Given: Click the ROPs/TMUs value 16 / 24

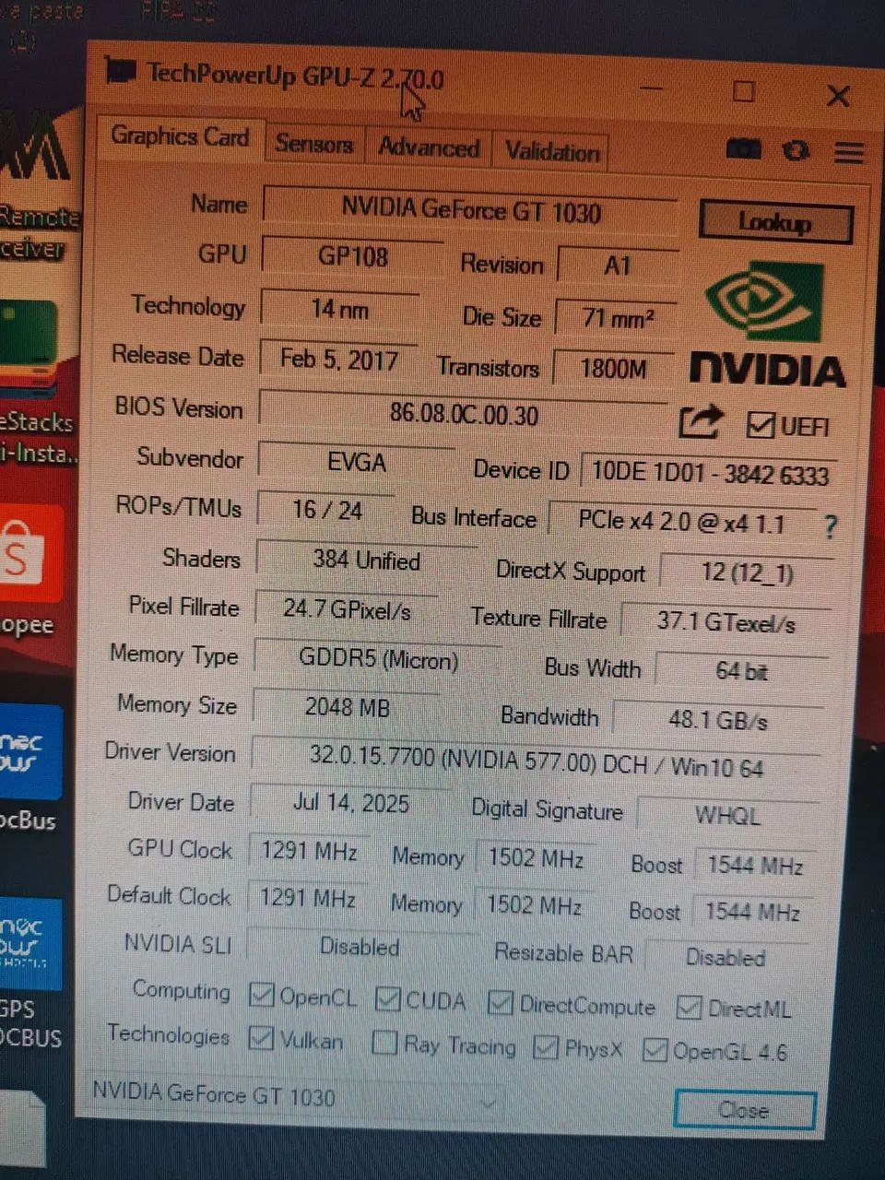Looking at the screenshot, I should (x=327, y=510).
